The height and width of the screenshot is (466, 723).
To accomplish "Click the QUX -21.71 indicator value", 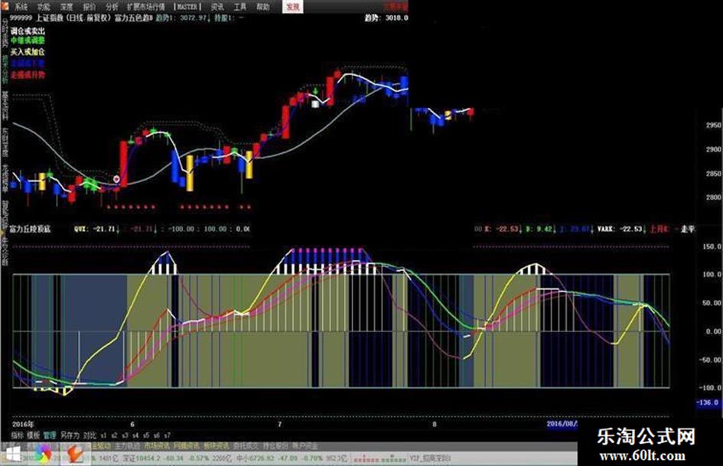I will (97, 229).
